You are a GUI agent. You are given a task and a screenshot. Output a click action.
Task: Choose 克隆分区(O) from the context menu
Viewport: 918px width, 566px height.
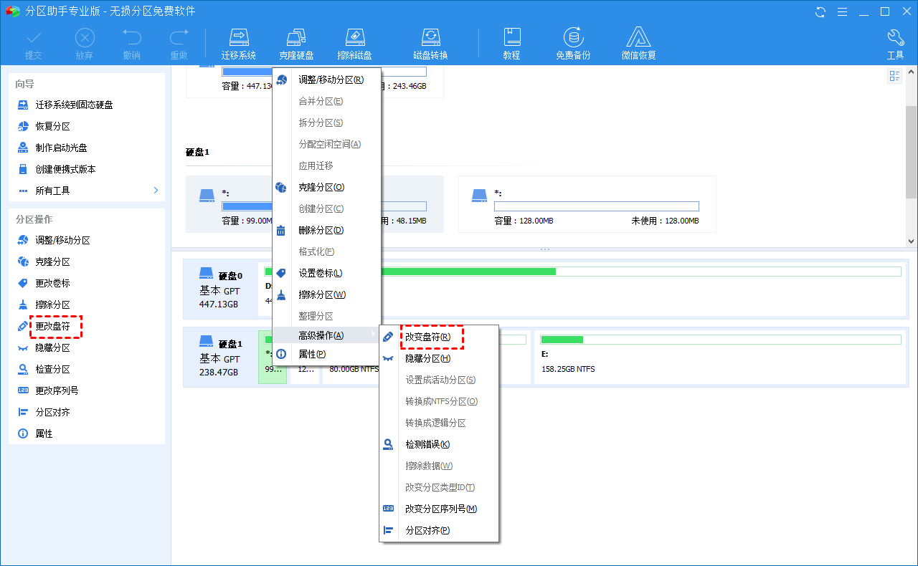coord(326,187)
